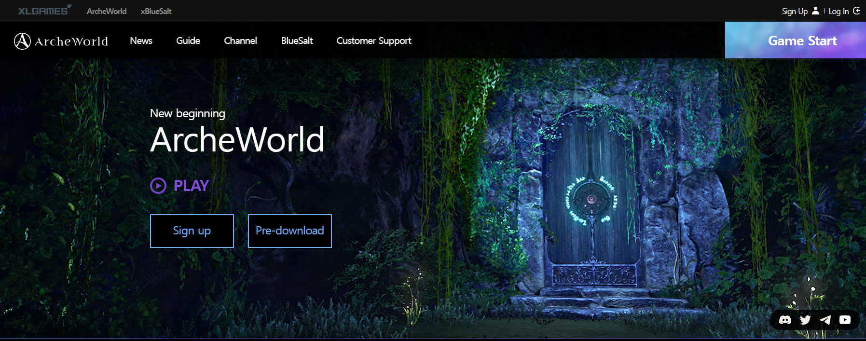
Task: Open the Twitter bird icon
Action: 805,320
